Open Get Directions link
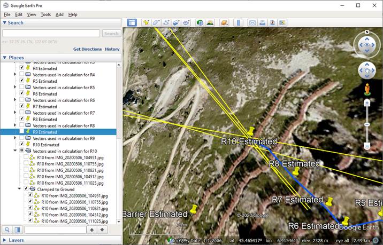 click(x=87, y=49)
